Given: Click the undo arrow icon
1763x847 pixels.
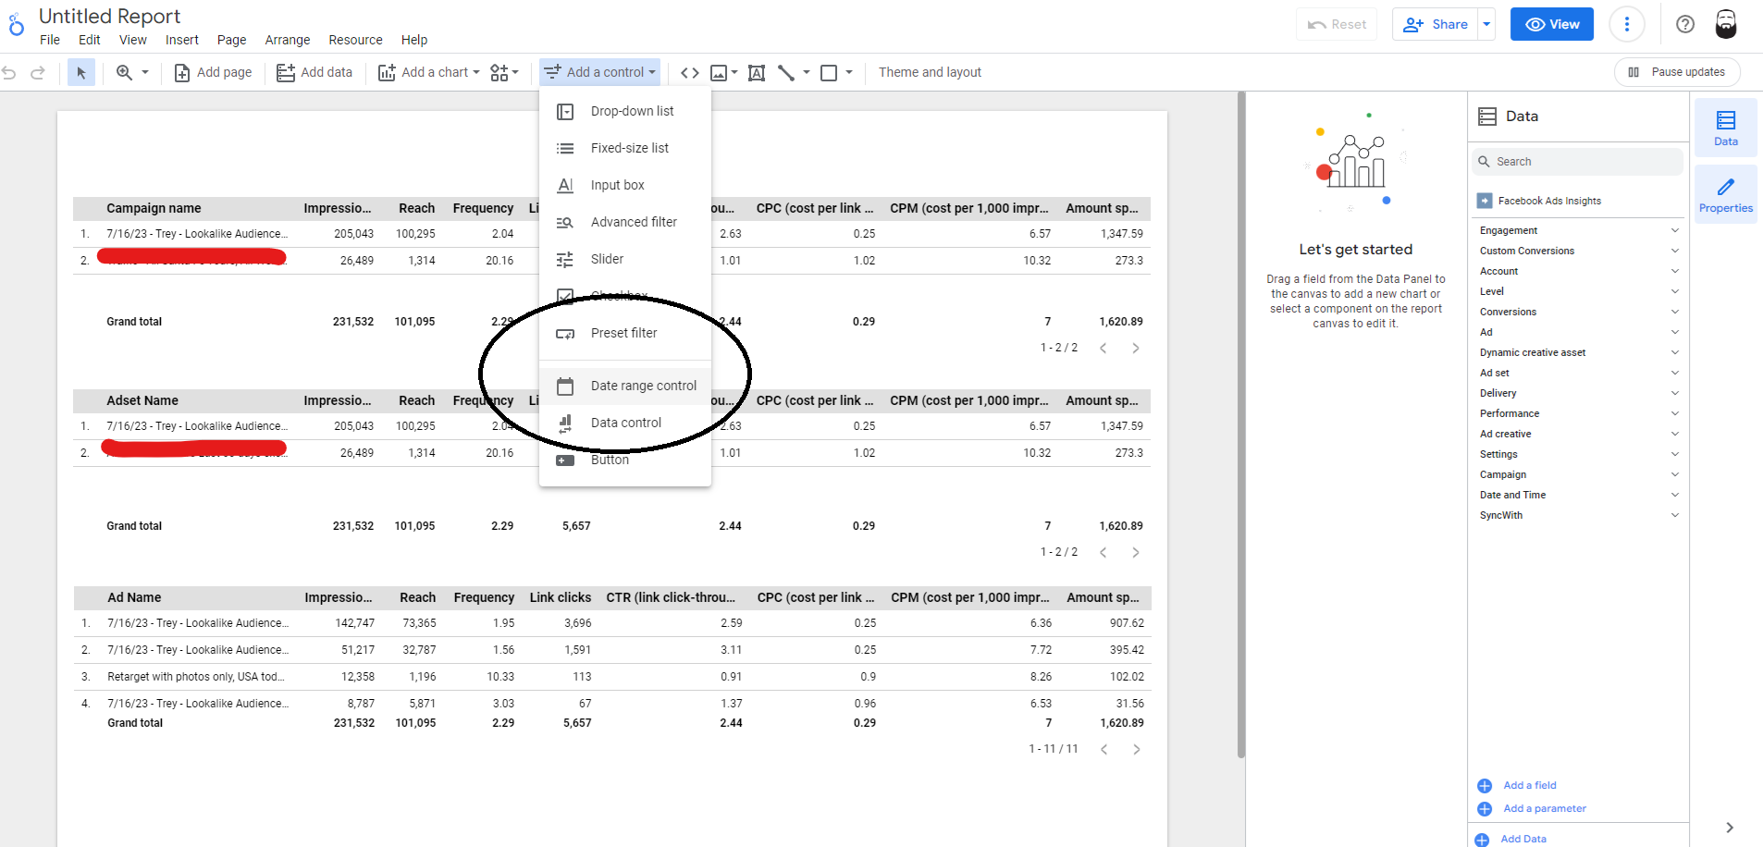Looking at the screenshot, I should point(9,72).
